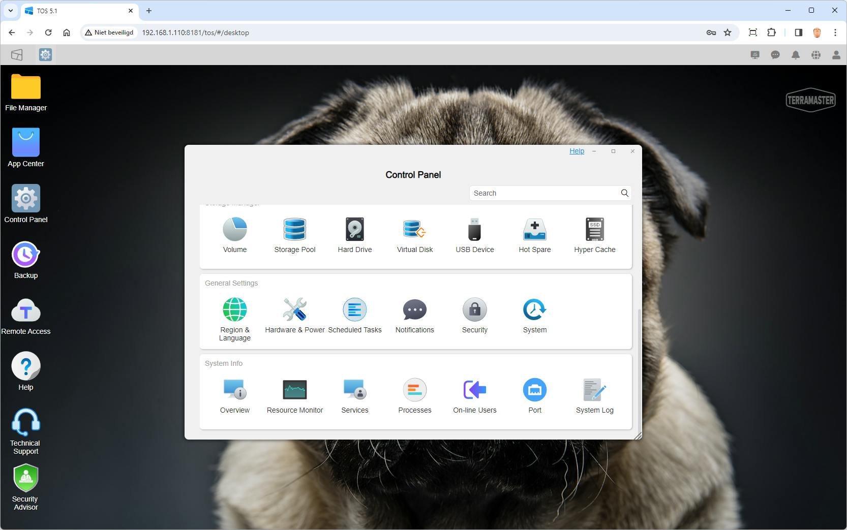
Task: Open the Security settings in Control Panel
Action: 475,316
